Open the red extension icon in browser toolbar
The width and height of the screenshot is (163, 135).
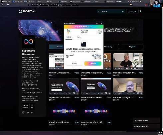146,5
